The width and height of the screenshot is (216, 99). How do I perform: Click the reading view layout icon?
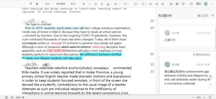pyautogui.click(x=199, y=4)
